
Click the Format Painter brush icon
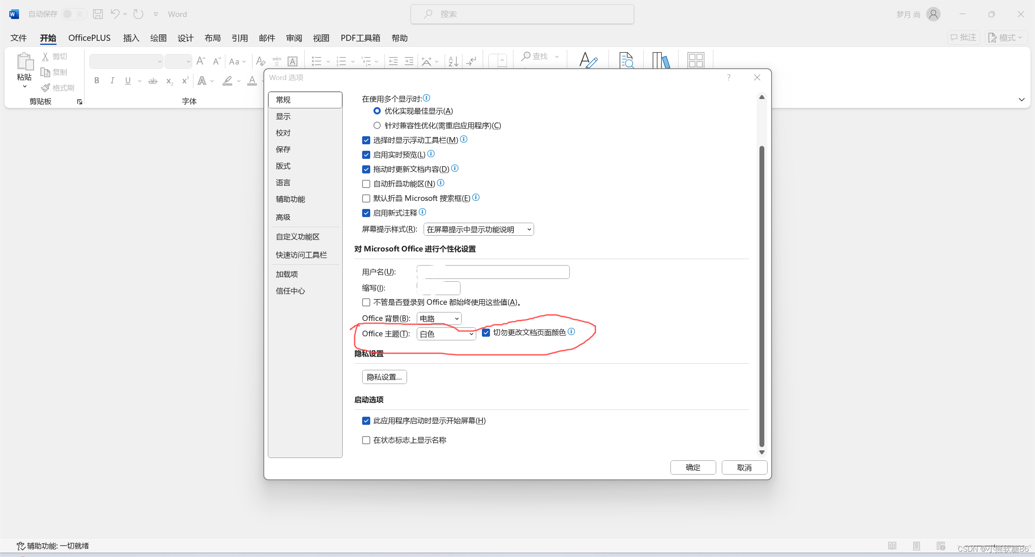(46, 88)
